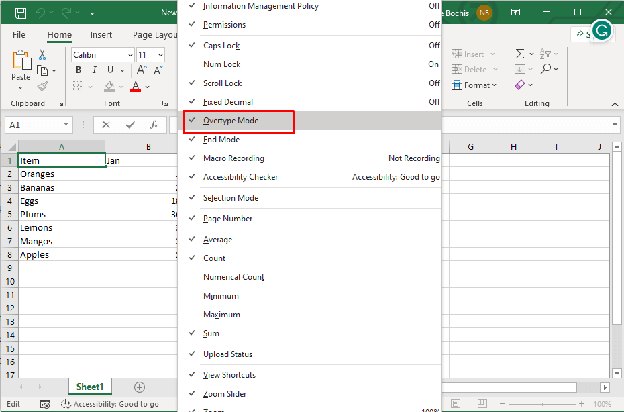The height and width of the screenshot is (412, 624).
Task: Click the Save floppy disk icon
Action: click(21, 13)
